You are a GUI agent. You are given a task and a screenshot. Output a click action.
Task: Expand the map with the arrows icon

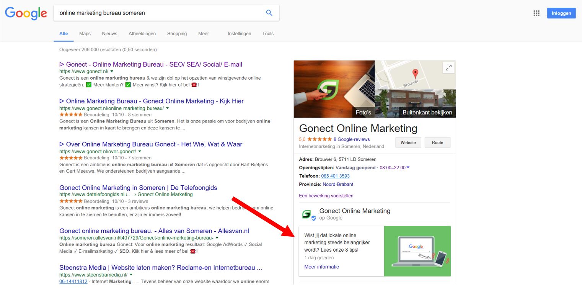tap(448, 68)
